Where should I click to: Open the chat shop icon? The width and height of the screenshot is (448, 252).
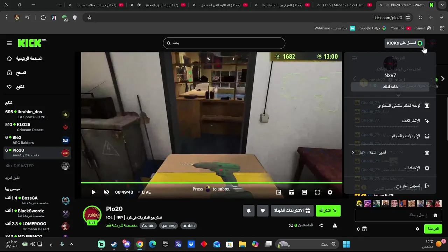[364, 229]
